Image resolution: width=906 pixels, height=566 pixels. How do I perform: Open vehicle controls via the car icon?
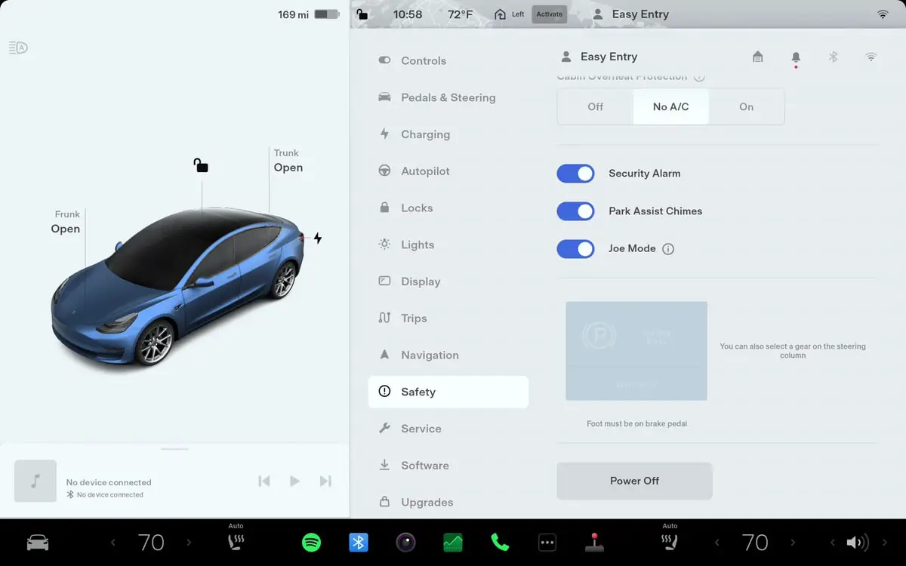[x=37, y=542]
